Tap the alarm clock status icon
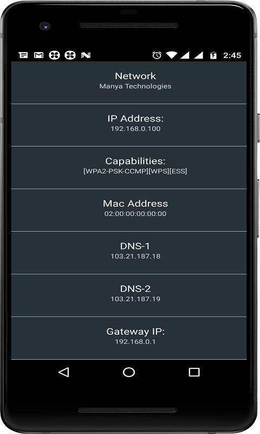 pyautogui.click(x=157, y=55)
